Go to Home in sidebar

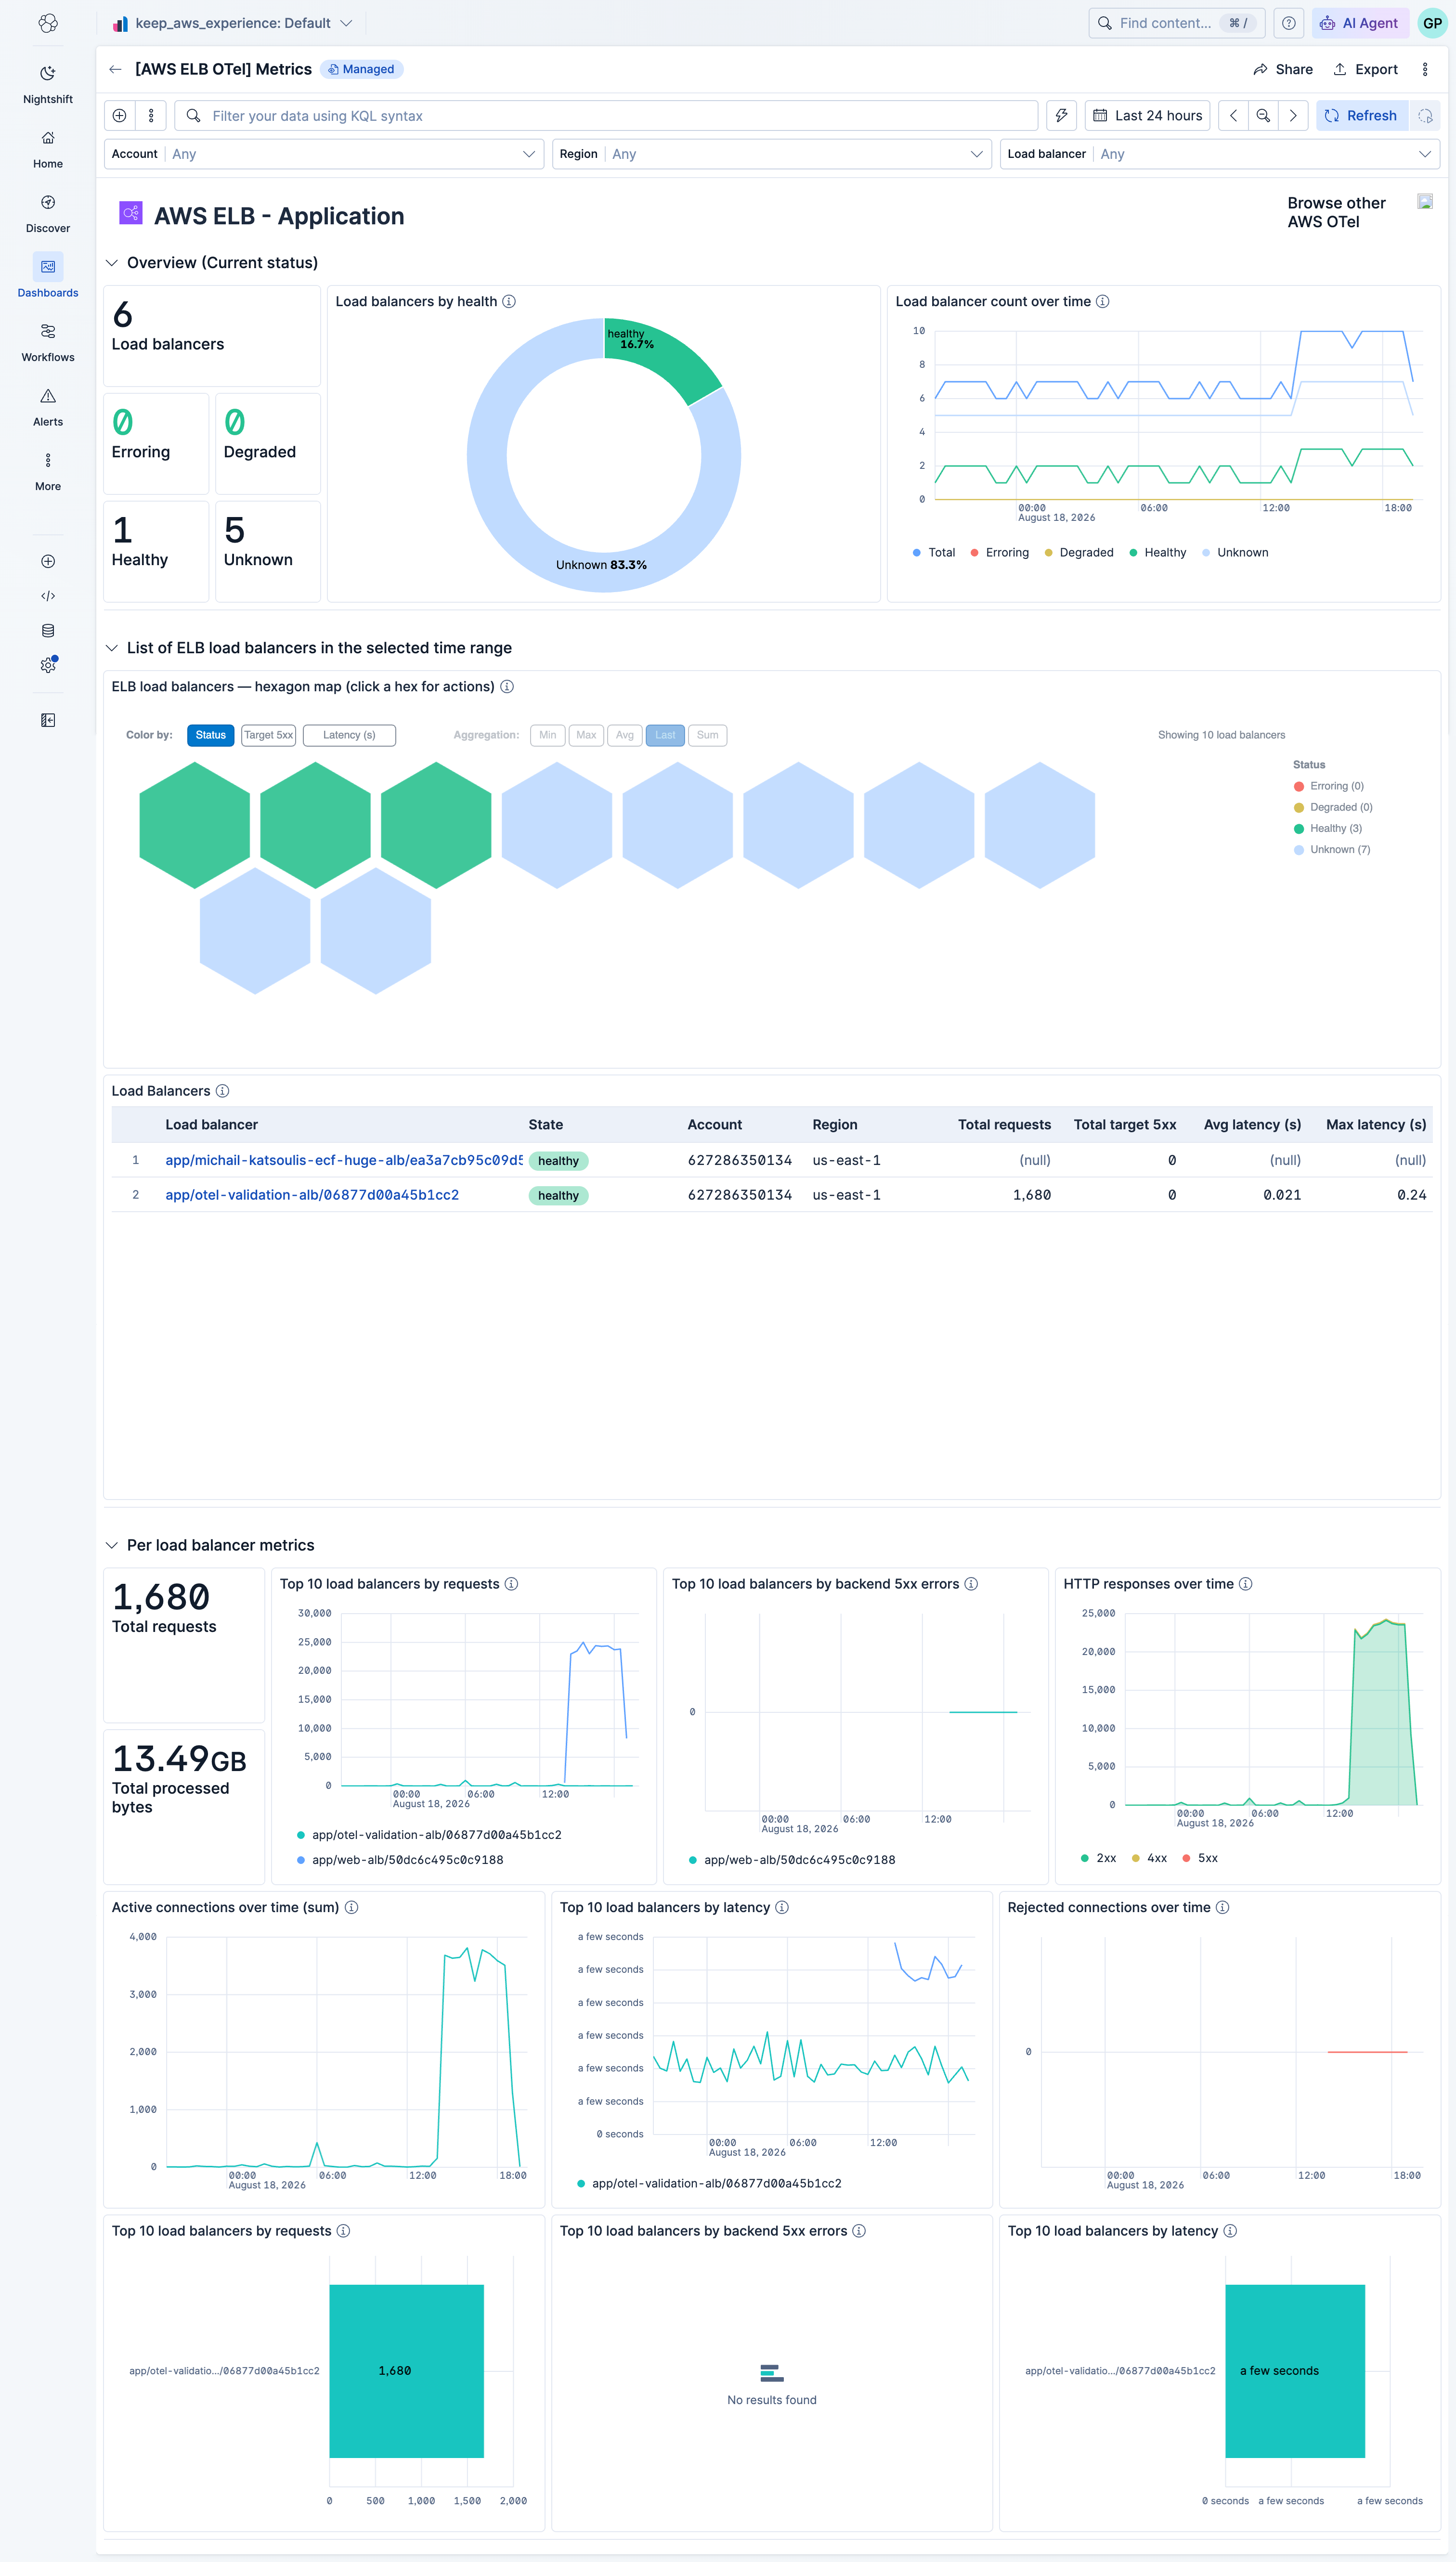[47, 149]
